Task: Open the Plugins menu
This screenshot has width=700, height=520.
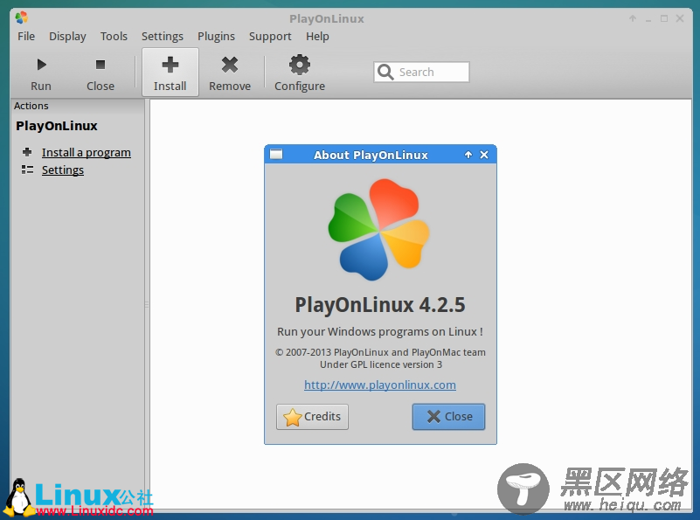Action: (x=216, y=36)
